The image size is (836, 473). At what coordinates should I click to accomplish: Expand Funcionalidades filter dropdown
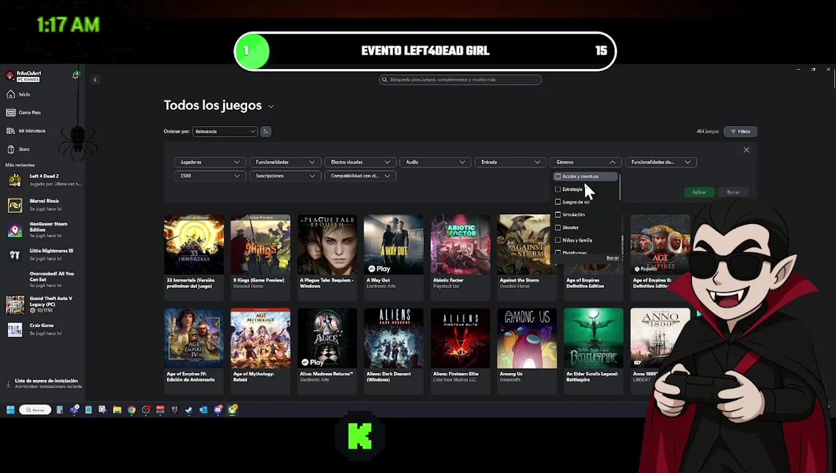[x=285, y=162]
